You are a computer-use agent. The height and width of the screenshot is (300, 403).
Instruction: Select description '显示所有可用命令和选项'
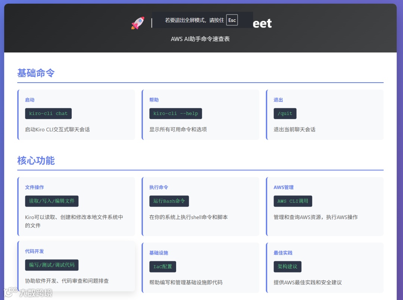178,130
